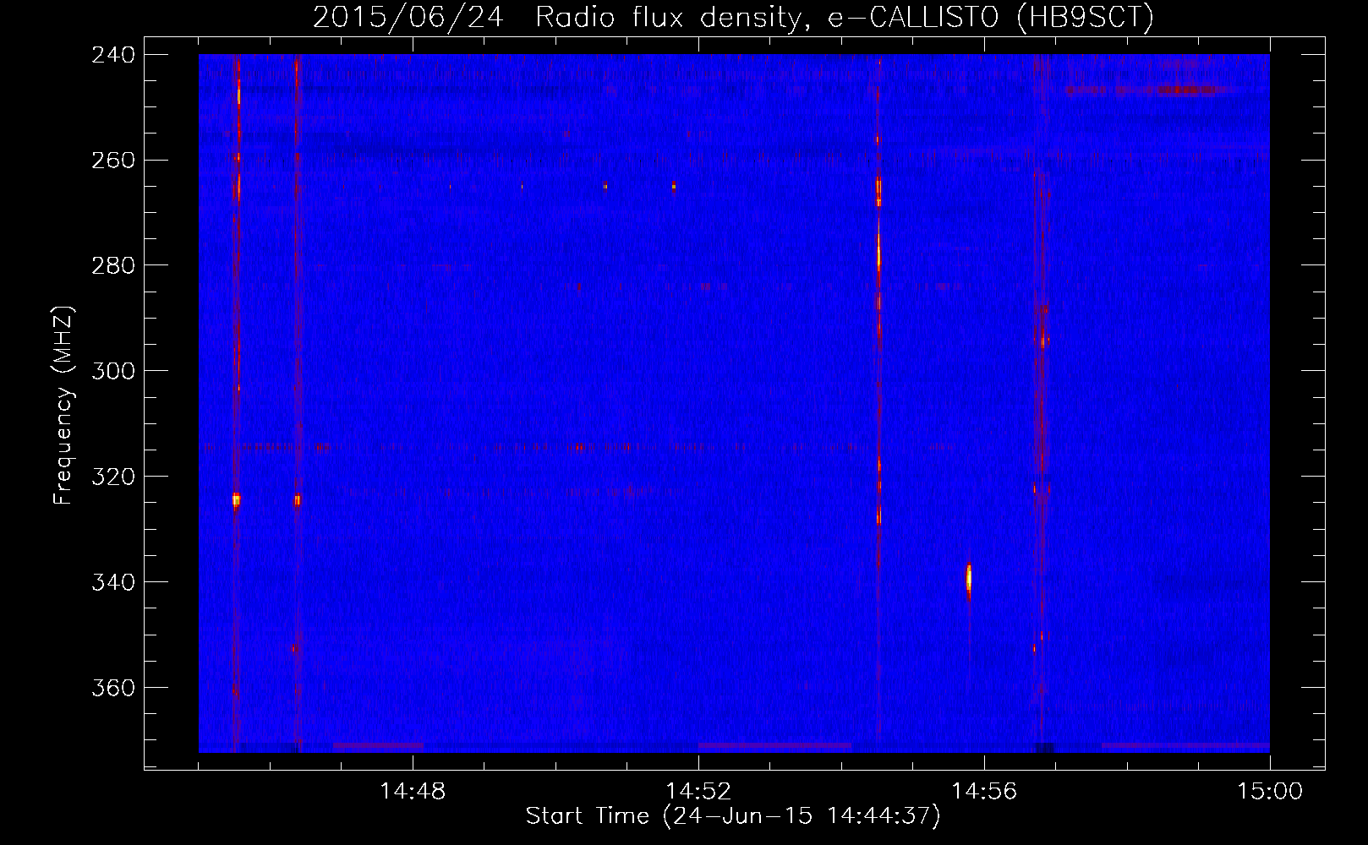The width and height of the screenshot is (1368, 845).
Task: Click the 280 frequency tick label
Action: pyautogui.click(x=113, y=266)
